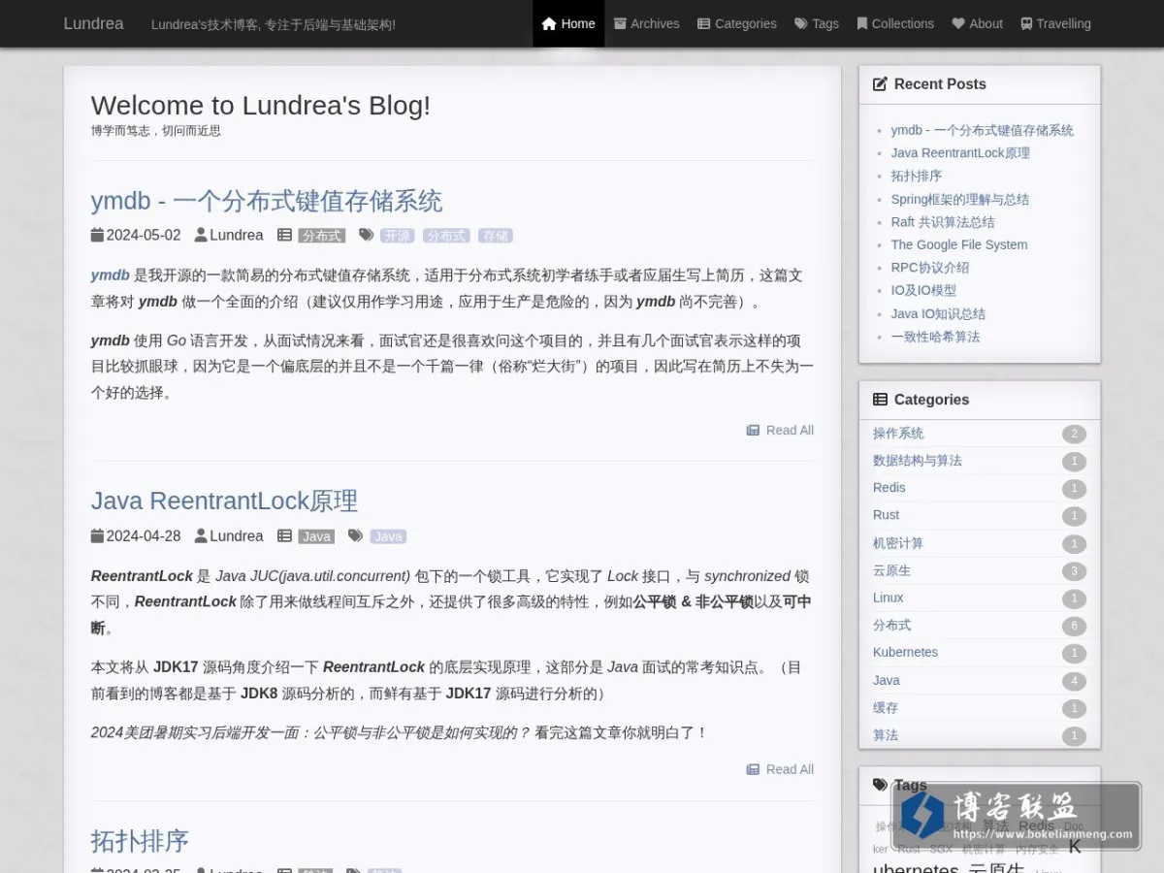Click the Collections bookmark icon in navbar

click(x=861, y=23)
